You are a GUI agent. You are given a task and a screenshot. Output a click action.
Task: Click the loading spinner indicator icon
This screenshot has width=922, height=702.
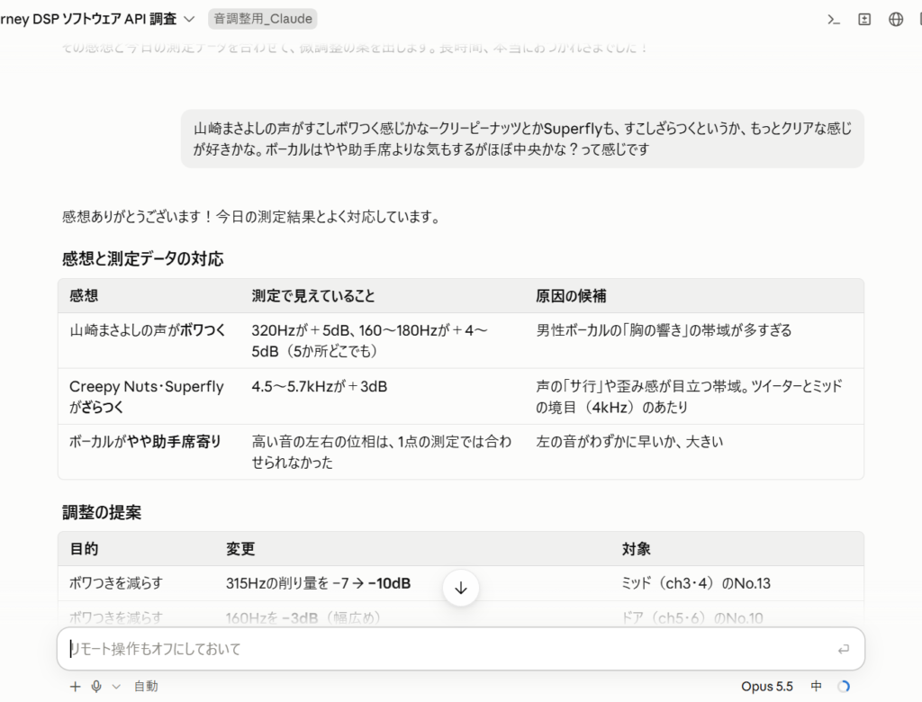pyautogui.click(x=844, y=686)
